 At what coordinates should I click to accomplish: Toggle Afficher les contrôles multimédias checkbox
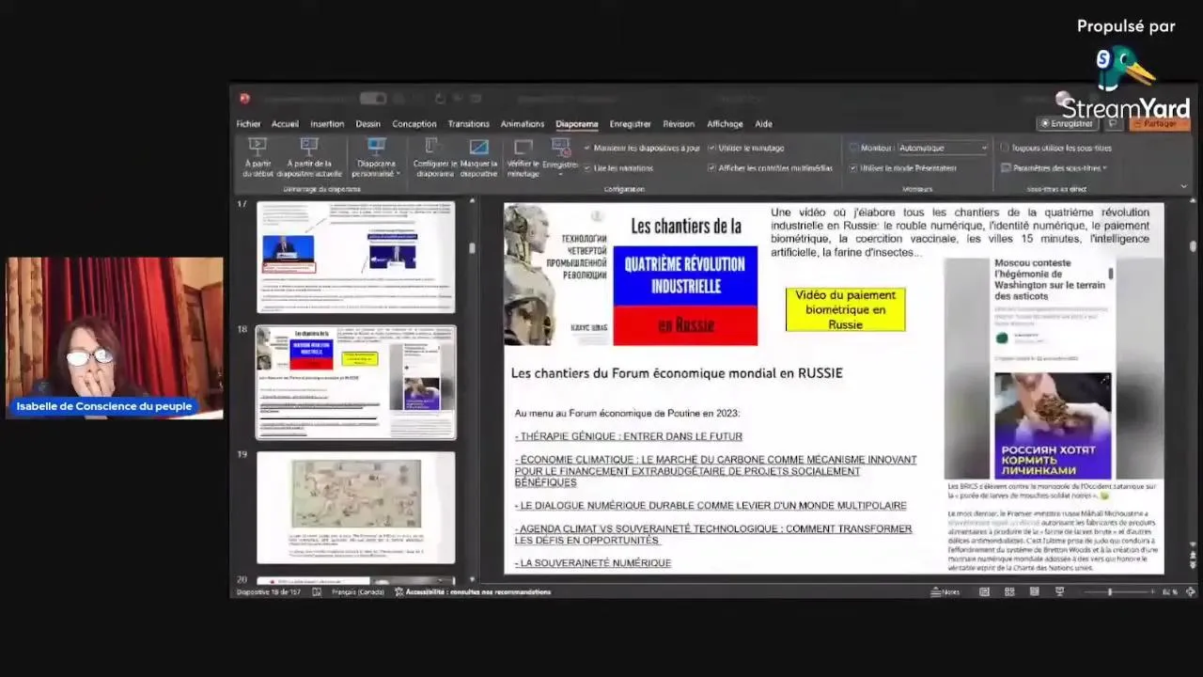pyautogui.click(x=711, y=168)
